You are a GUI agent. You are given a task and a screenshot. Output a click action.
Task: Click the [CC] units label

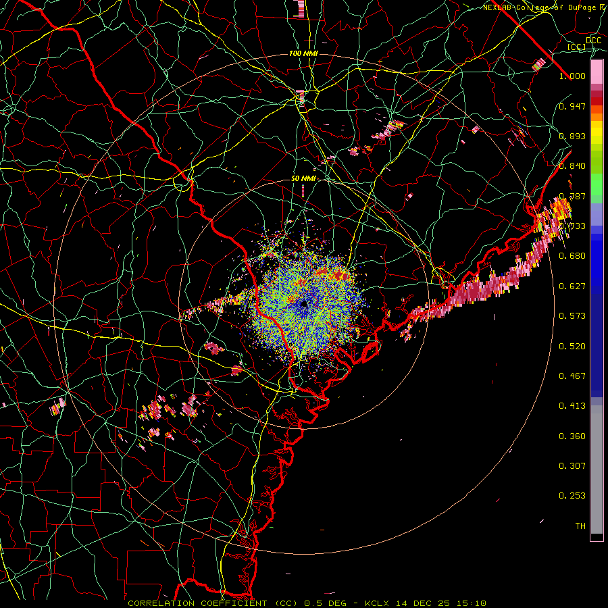point(576,47)
